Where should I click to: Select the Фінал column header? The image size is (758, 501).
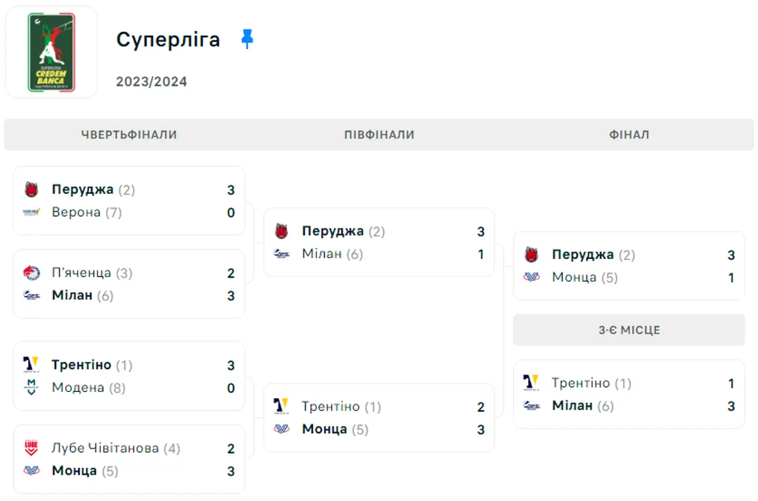tap(629, 135)
